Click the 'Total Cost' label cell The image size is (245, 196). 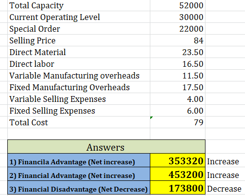coord(79,122)
